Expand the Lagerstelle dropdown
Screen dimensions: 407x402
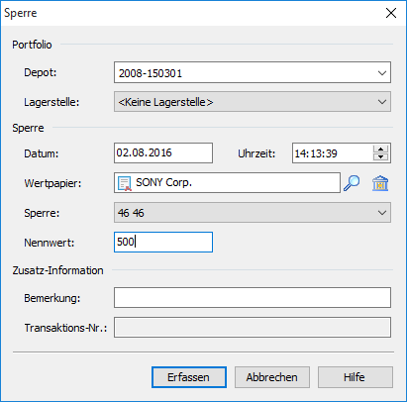coord(382,102)
